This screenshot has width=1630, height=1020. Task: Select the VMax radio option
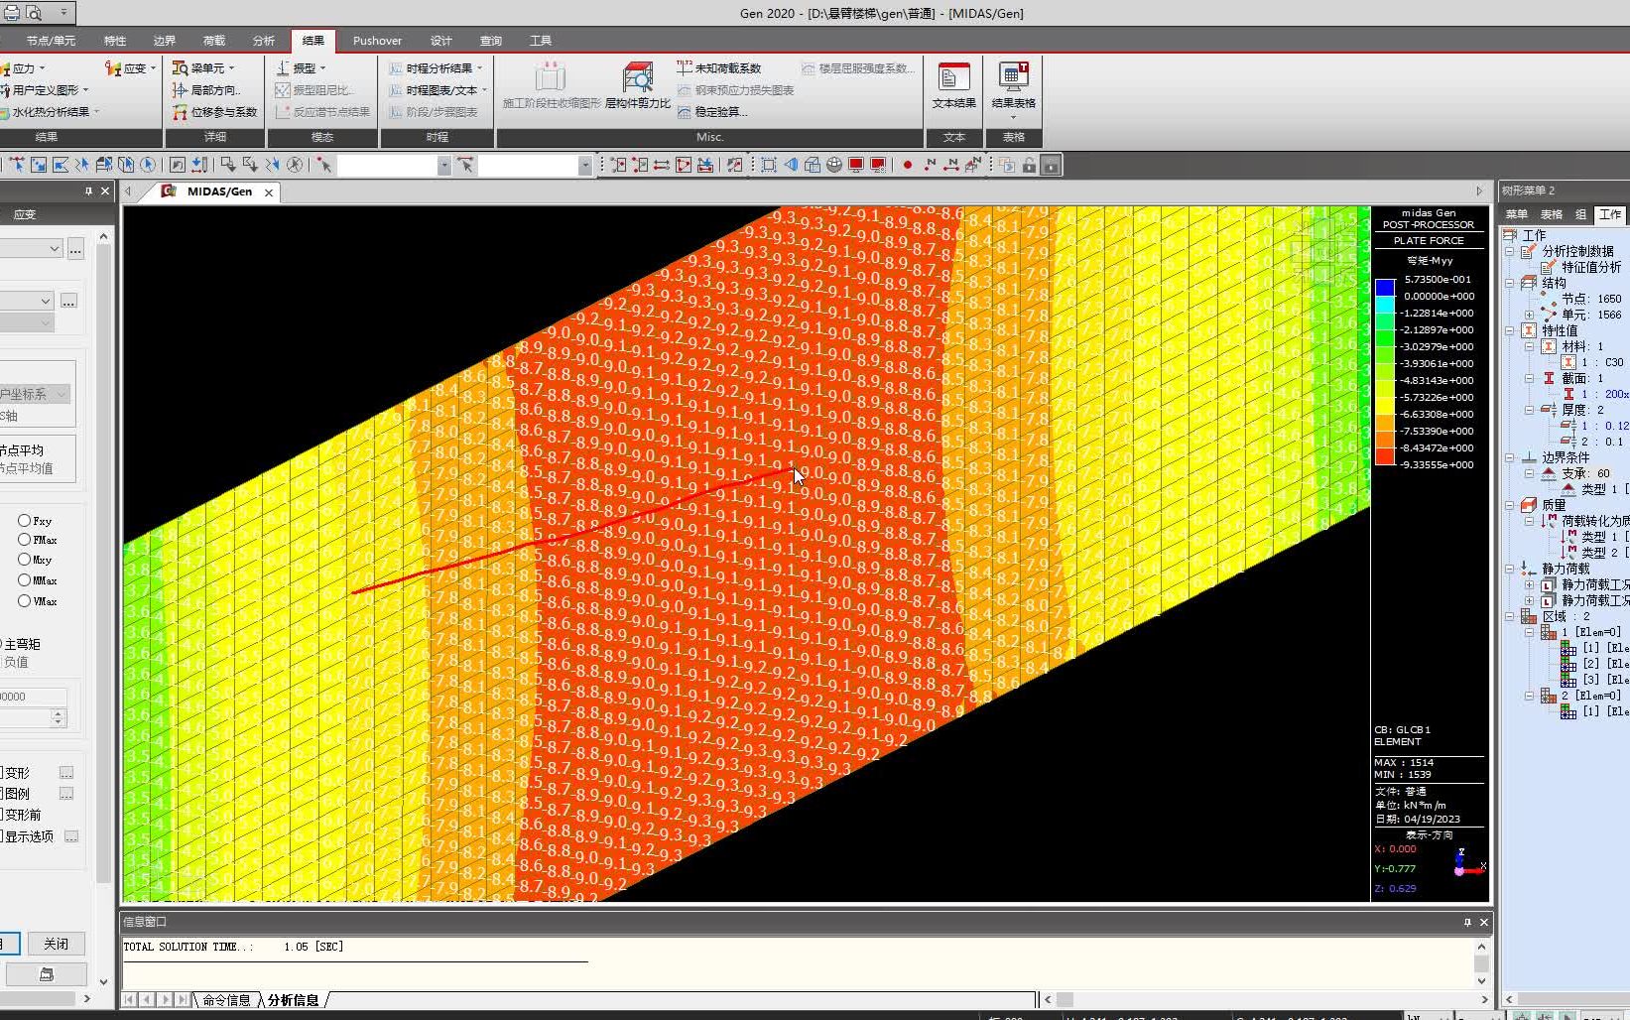(x=24, y=600)
